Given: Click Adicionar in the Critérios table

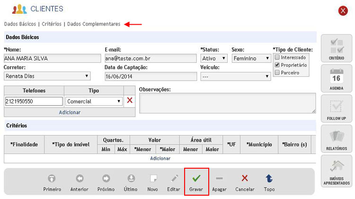Looking at the screenshot, I should [160, 158].
